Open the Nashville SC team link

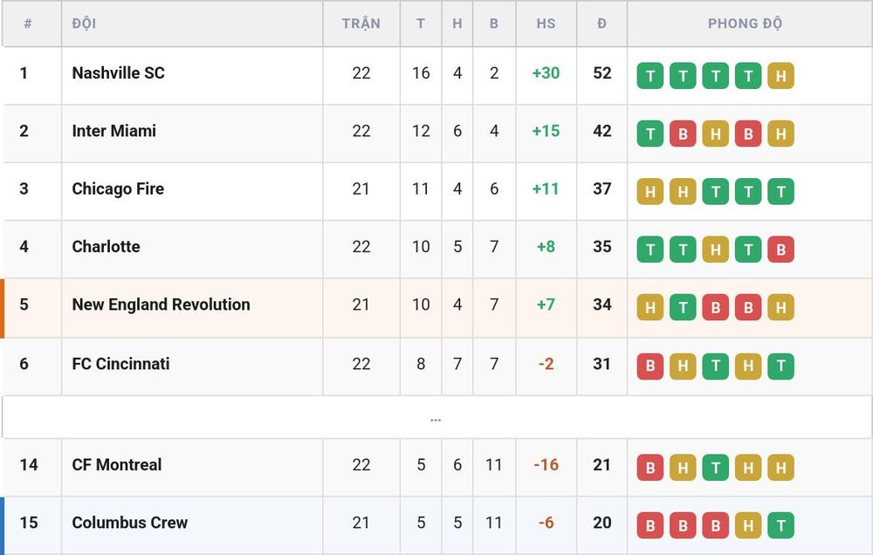point(118,73)
